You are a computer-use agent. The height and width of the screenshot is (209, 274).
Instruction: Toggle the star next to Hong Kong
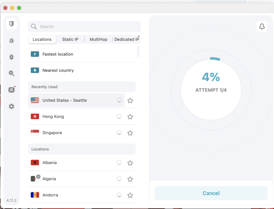(130, 117)
